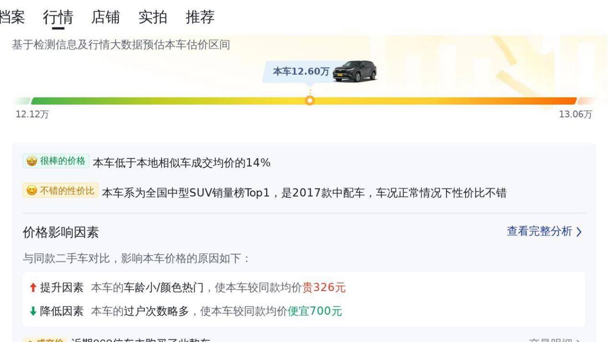Click the red 贵326元 price text

point(324,288)
